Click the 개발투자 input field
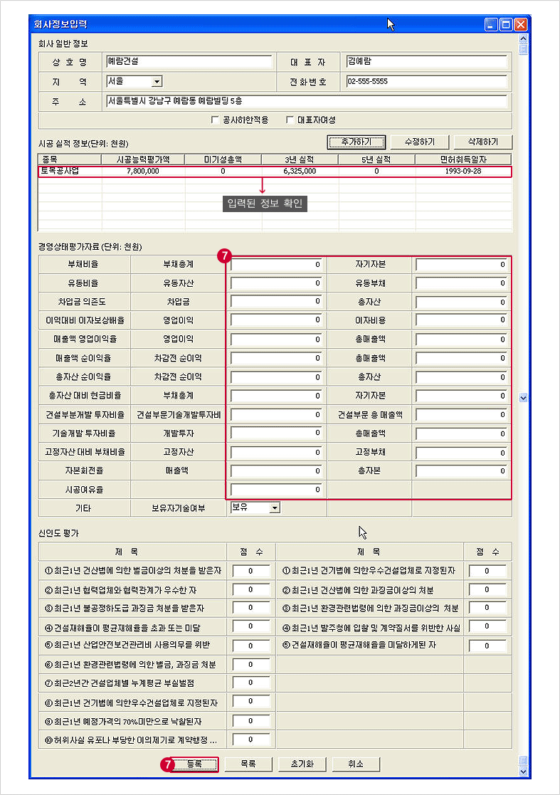The height and width of the screenshot is (795, 560). pyautogui.click(x=276, y=433)
